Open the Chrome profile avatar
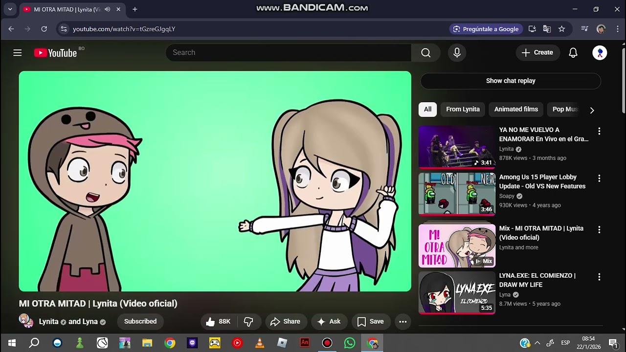This screenshot has width=626, height=352. [x=601, y=29]
